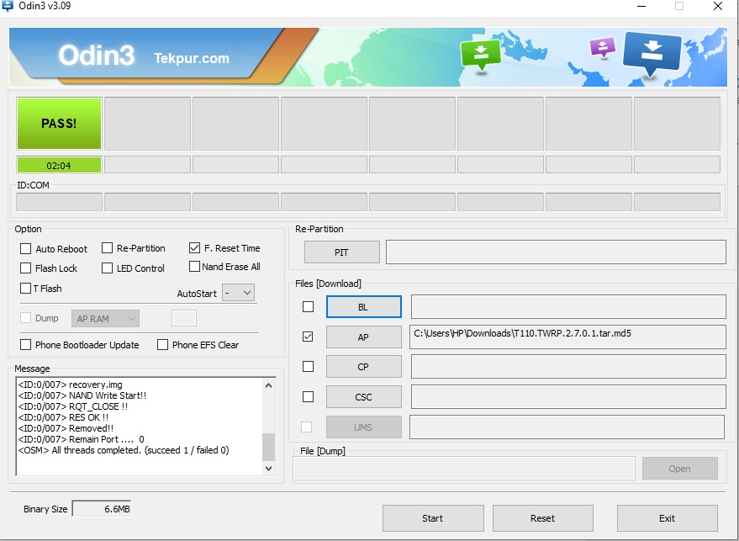Click the Exit button

point(668,518)
